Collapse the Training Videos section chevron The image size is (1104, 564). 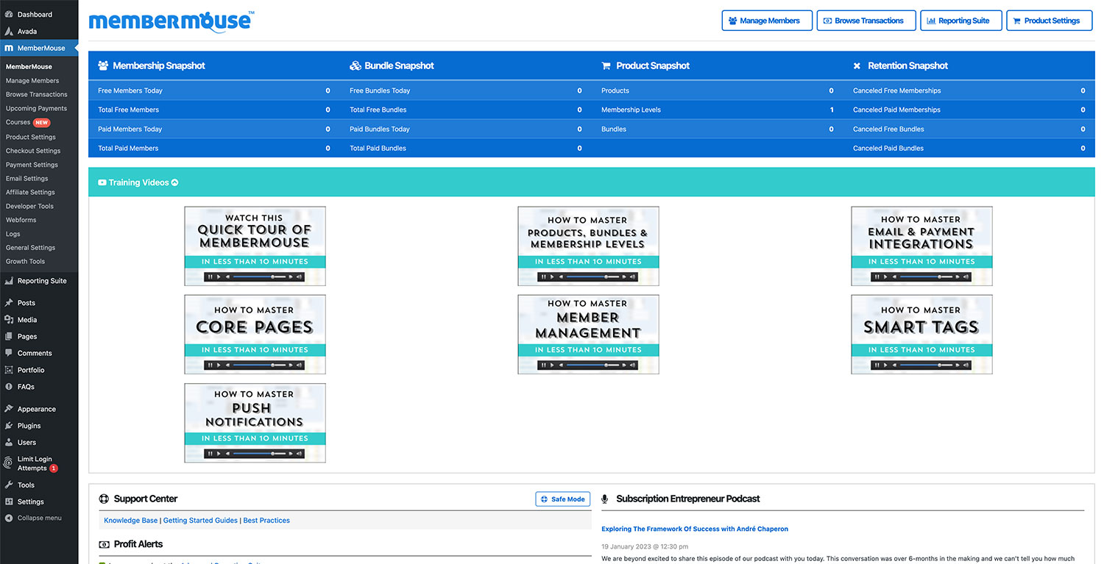[x=174, y=182]
